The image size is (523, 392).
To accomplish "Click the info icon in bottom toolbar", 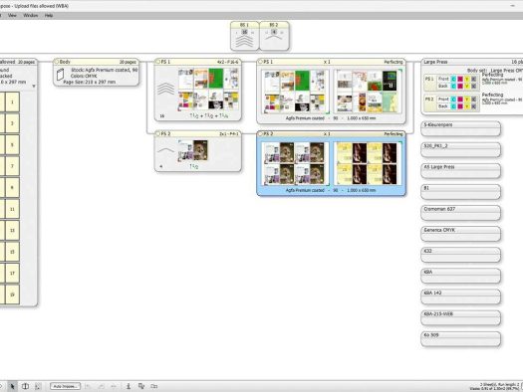I will 129,386.
